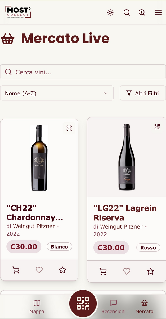Screen dimensions: 166x319
Task: Show QR code for CH22 Chardonnay
Action: (69, 128)
